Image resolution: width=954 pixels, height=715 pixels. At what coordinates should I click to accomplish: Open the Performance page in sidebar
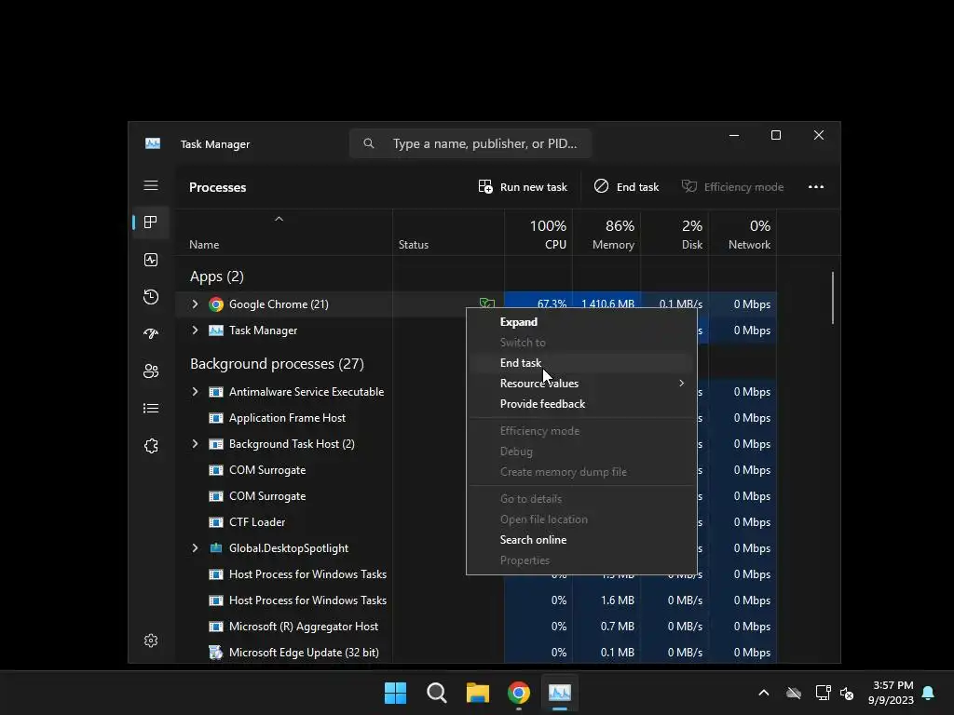click(x=151, y=261)
